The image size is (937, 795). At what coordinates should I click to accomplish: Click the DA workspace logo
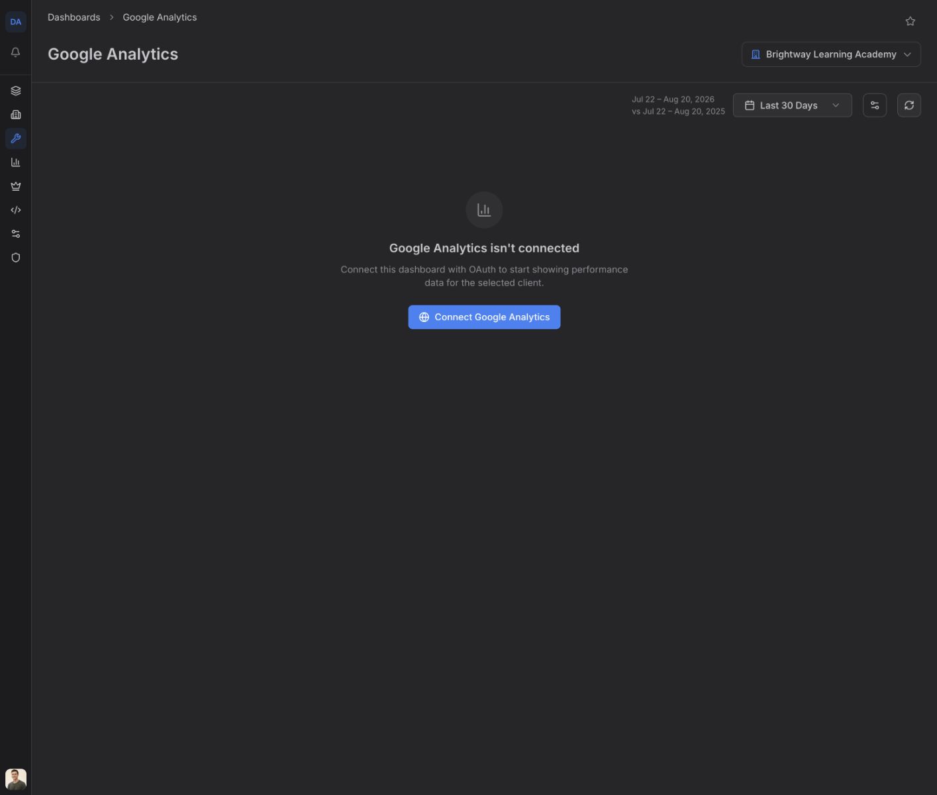tap(16, 22)
